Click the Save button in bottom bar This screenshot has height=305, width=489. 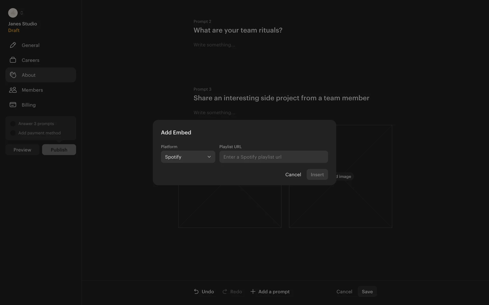pos(367,292)
